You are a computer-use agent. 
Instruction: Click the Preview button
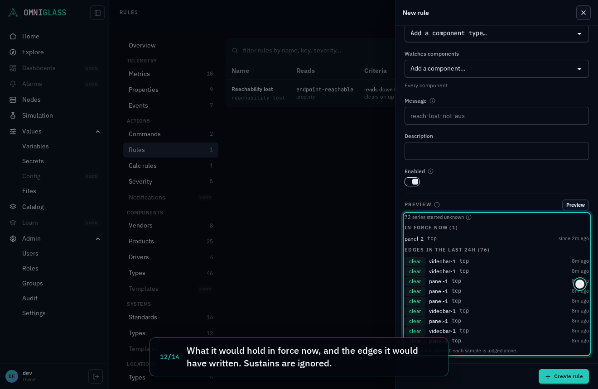point(575,205)
